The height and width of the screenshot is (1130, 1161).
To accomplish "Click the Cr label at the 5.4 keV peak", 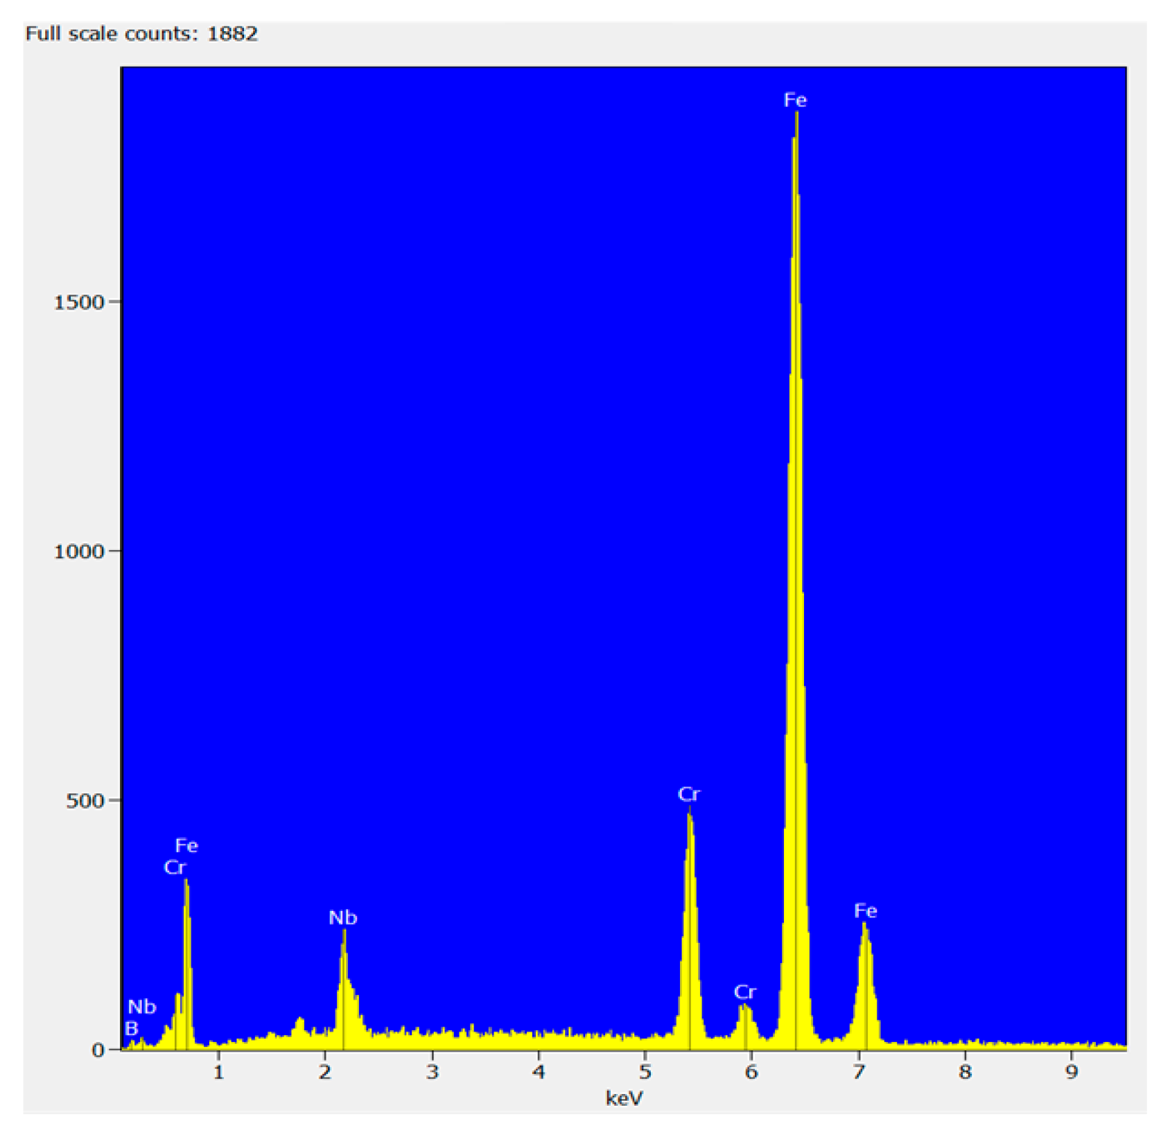I will pyautogui.click(x=689, y=794).
